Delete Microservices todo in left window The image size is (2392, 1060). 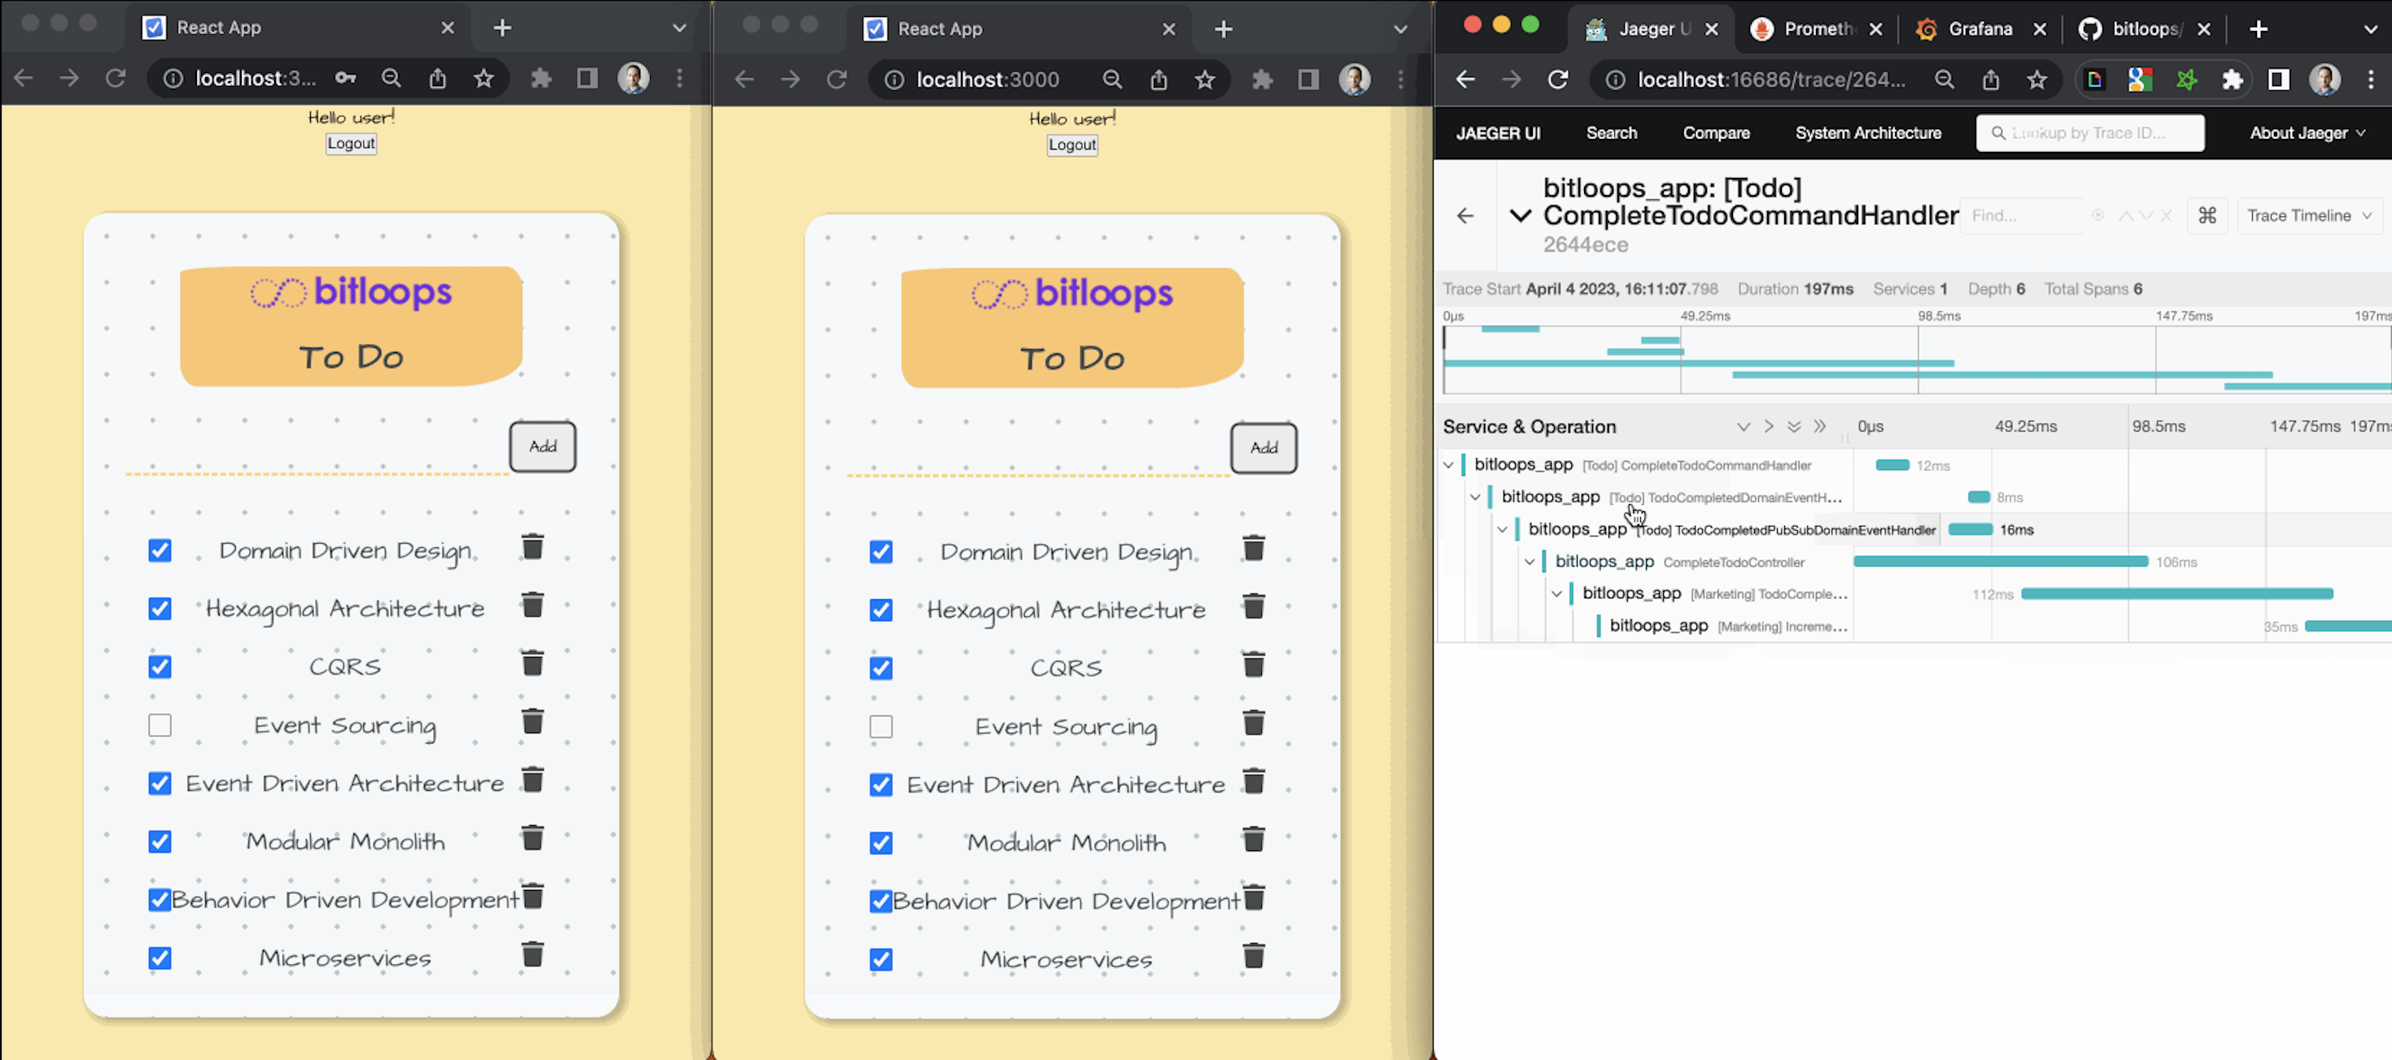(532, 955)
